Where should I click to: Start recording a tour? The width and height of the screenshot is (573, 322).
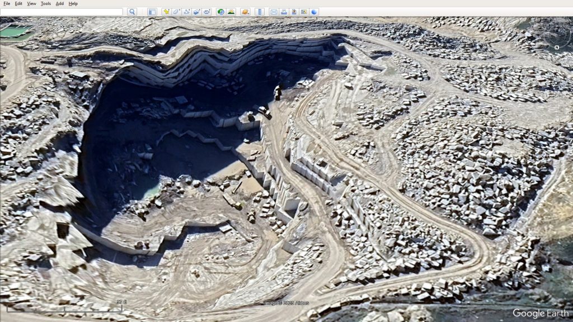[206, 12]
